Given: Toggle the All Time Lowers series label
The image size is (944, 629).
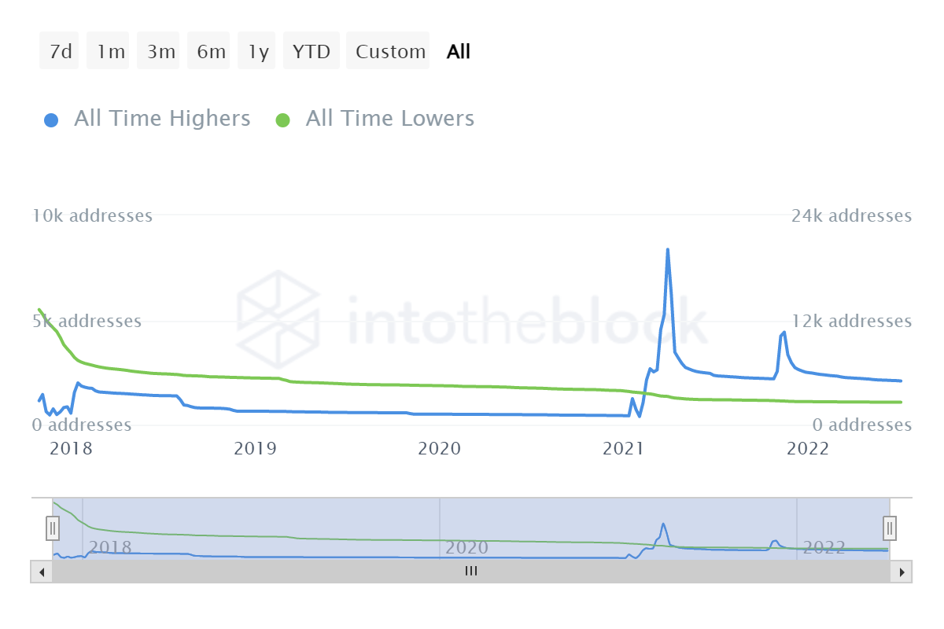Looking at the screenshot, I should (x=389, y=119).
